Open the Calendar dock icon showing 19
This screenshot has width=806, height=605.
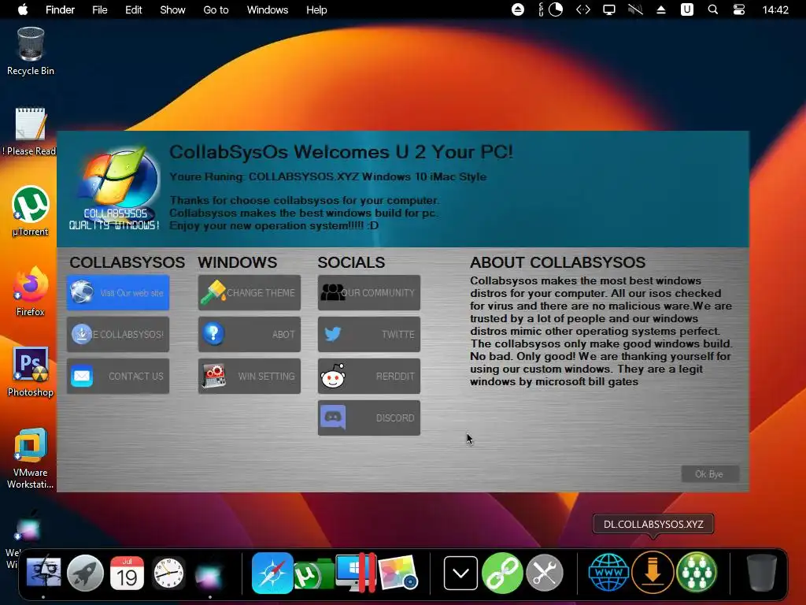[127, 573]
